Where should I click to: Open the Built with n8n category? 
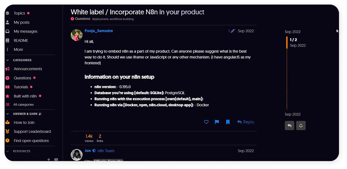25,96
